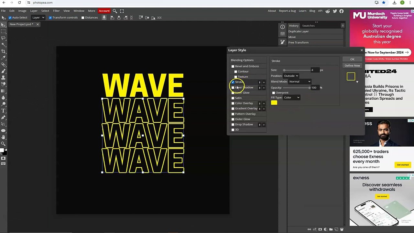Open the Filter menu
The height and width of the screenshot is (233, 414).
tap(56, 11)
